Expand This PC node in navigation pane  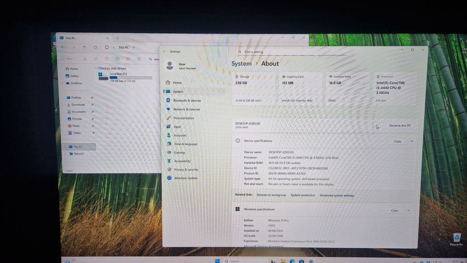(x=65, y=147)
